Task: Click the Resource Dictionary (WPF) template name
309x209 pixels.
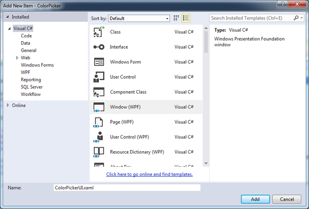Action: [x=137, y=152]
